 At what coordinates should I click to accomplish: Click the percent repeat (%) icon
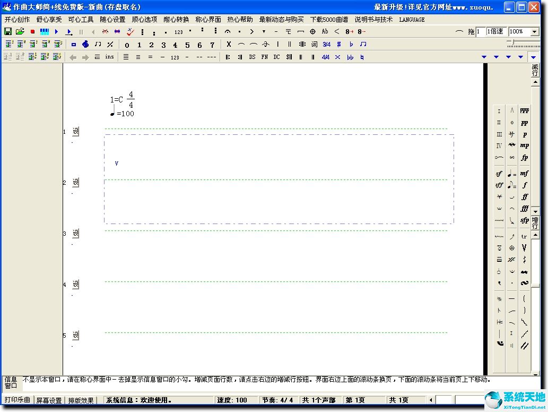click(110, 44)
